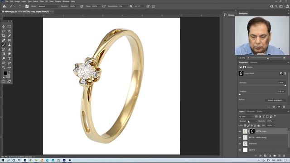Select the Move tool
Screen dimensions: 290x163
pyautogui.click(x=4, y=27)
